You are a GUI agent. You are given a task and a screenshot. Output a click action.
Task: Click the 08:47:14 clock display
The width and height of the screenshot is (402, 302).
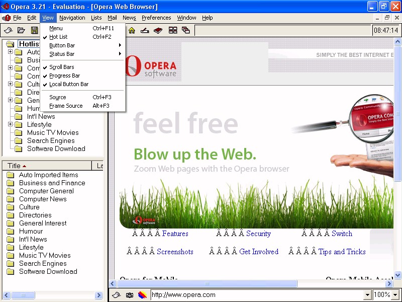click(386, 30)
